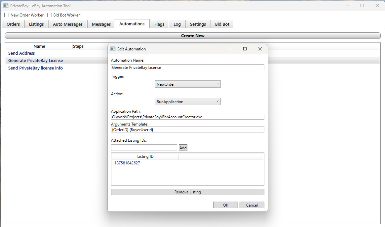Screen dimensions: 385x227
Task: Click the Arguments Template input field
Action: click(187, 129)
